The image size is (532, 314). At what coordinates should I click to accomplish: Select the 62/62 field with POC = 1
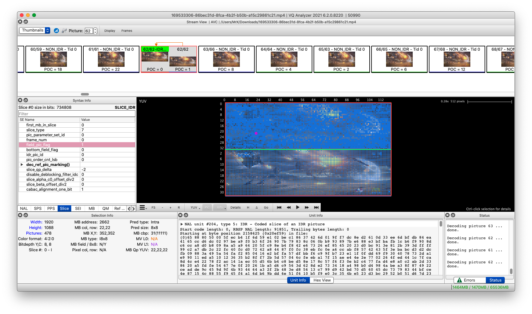[x=183, y=59]
